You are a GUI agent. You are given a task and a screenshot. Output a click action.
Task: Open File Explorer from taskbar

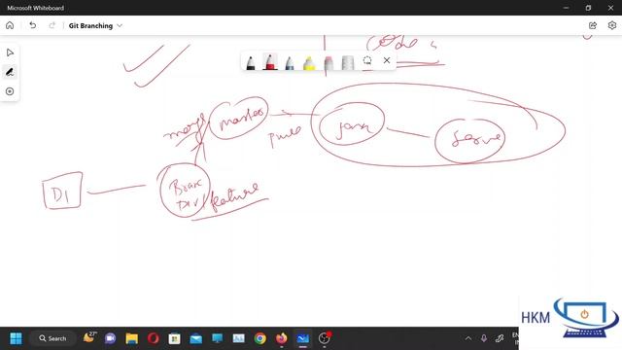point(132,338)
